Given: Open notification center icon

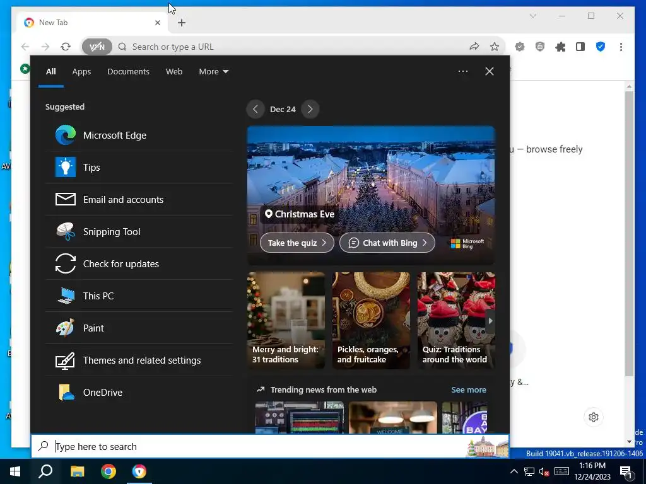Looking at the screenshot, I should [626, 471].
